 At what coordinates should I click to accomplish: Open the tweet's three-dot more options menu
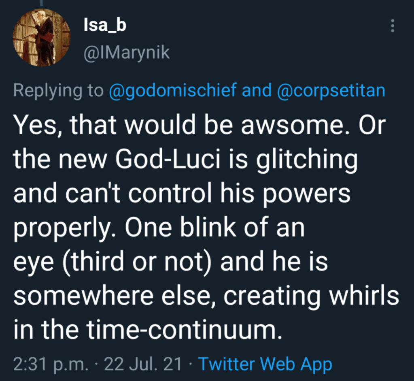pos(392,26)
